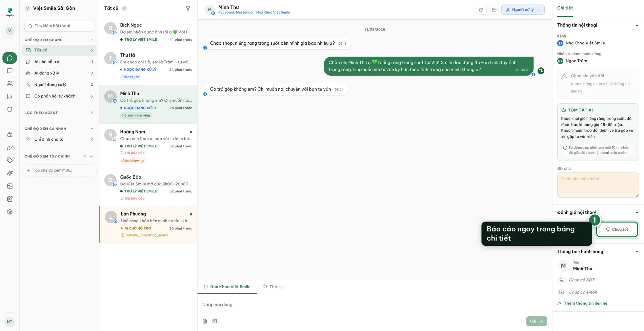This screenshot has width=644, height=331.
Task: Collapse Thông tin hội thoại section
Action: pyautogui.click(x=637, y=25)
